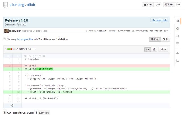Image resolution: width=185 pixels, height=115 pixels.
Task: Show rendered rich diff icon
Action: click(x=154, y=50)
